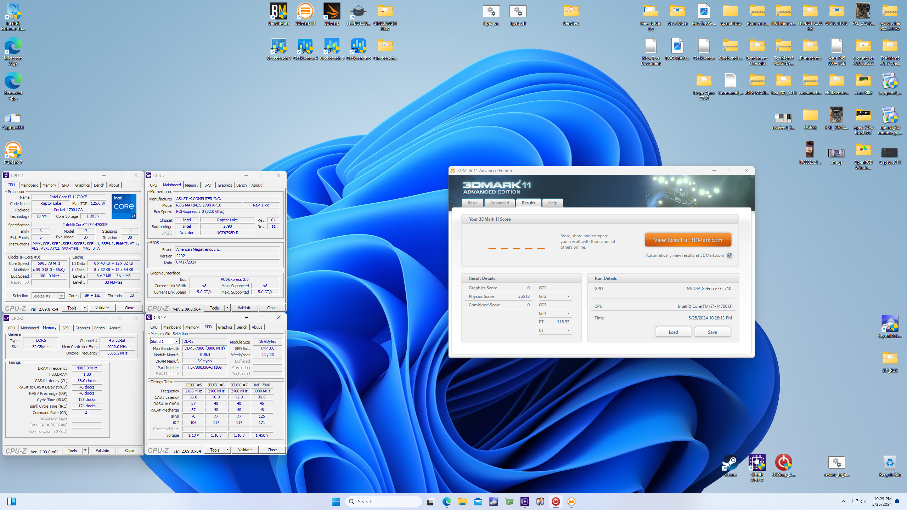The image size is (907, 510).
Task: Open the SDI_RUS folder
Action: [x=890, y=361]
